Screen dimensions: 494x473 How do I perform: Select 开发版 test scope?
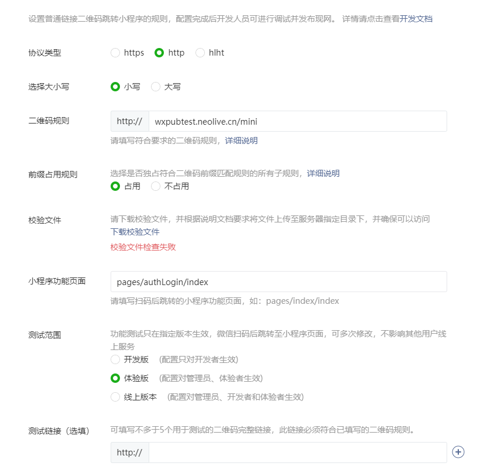115,359
